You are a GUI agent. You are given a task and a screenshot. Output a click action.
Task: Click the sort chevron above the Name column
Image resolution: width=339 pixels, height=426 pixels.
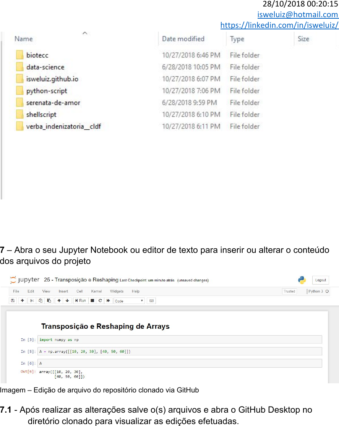(85, 33)
